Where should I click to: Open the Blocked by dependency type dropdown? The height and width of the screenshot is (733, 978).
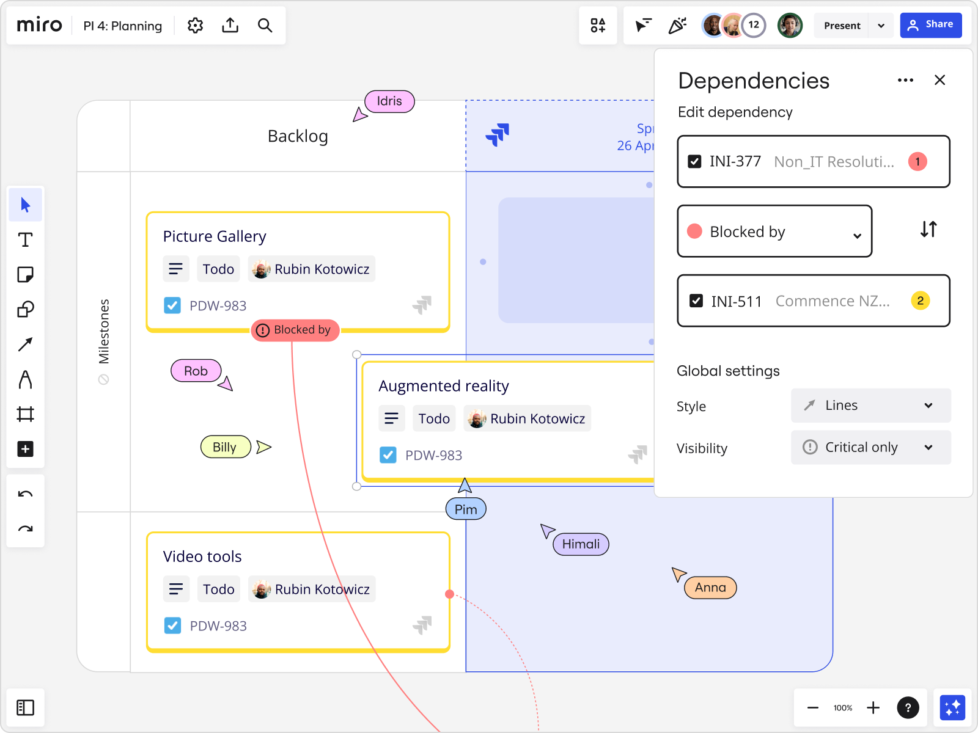774,232
